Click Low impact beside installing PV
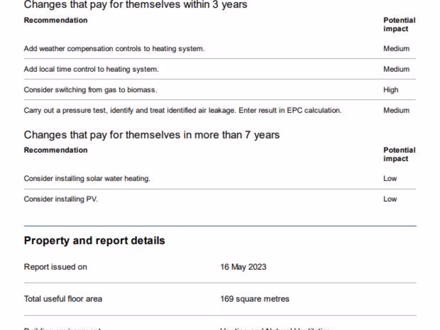 tap(390, 199)
